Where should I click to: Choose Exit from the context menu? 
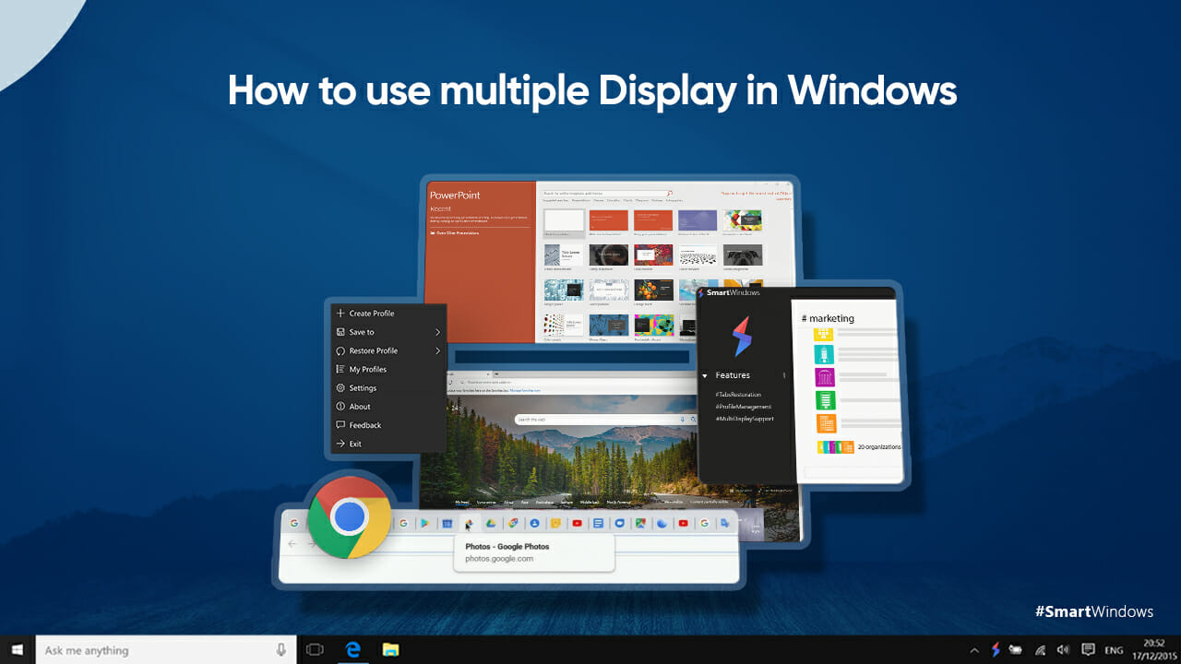354,444
